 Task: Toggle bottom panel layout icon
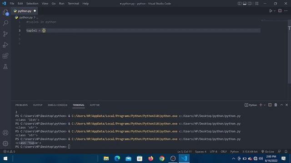point(245,4)
